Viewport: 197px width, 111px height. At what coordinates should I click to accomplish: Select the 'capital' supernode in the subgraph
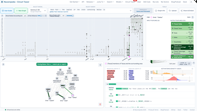(x=48, y=89)
